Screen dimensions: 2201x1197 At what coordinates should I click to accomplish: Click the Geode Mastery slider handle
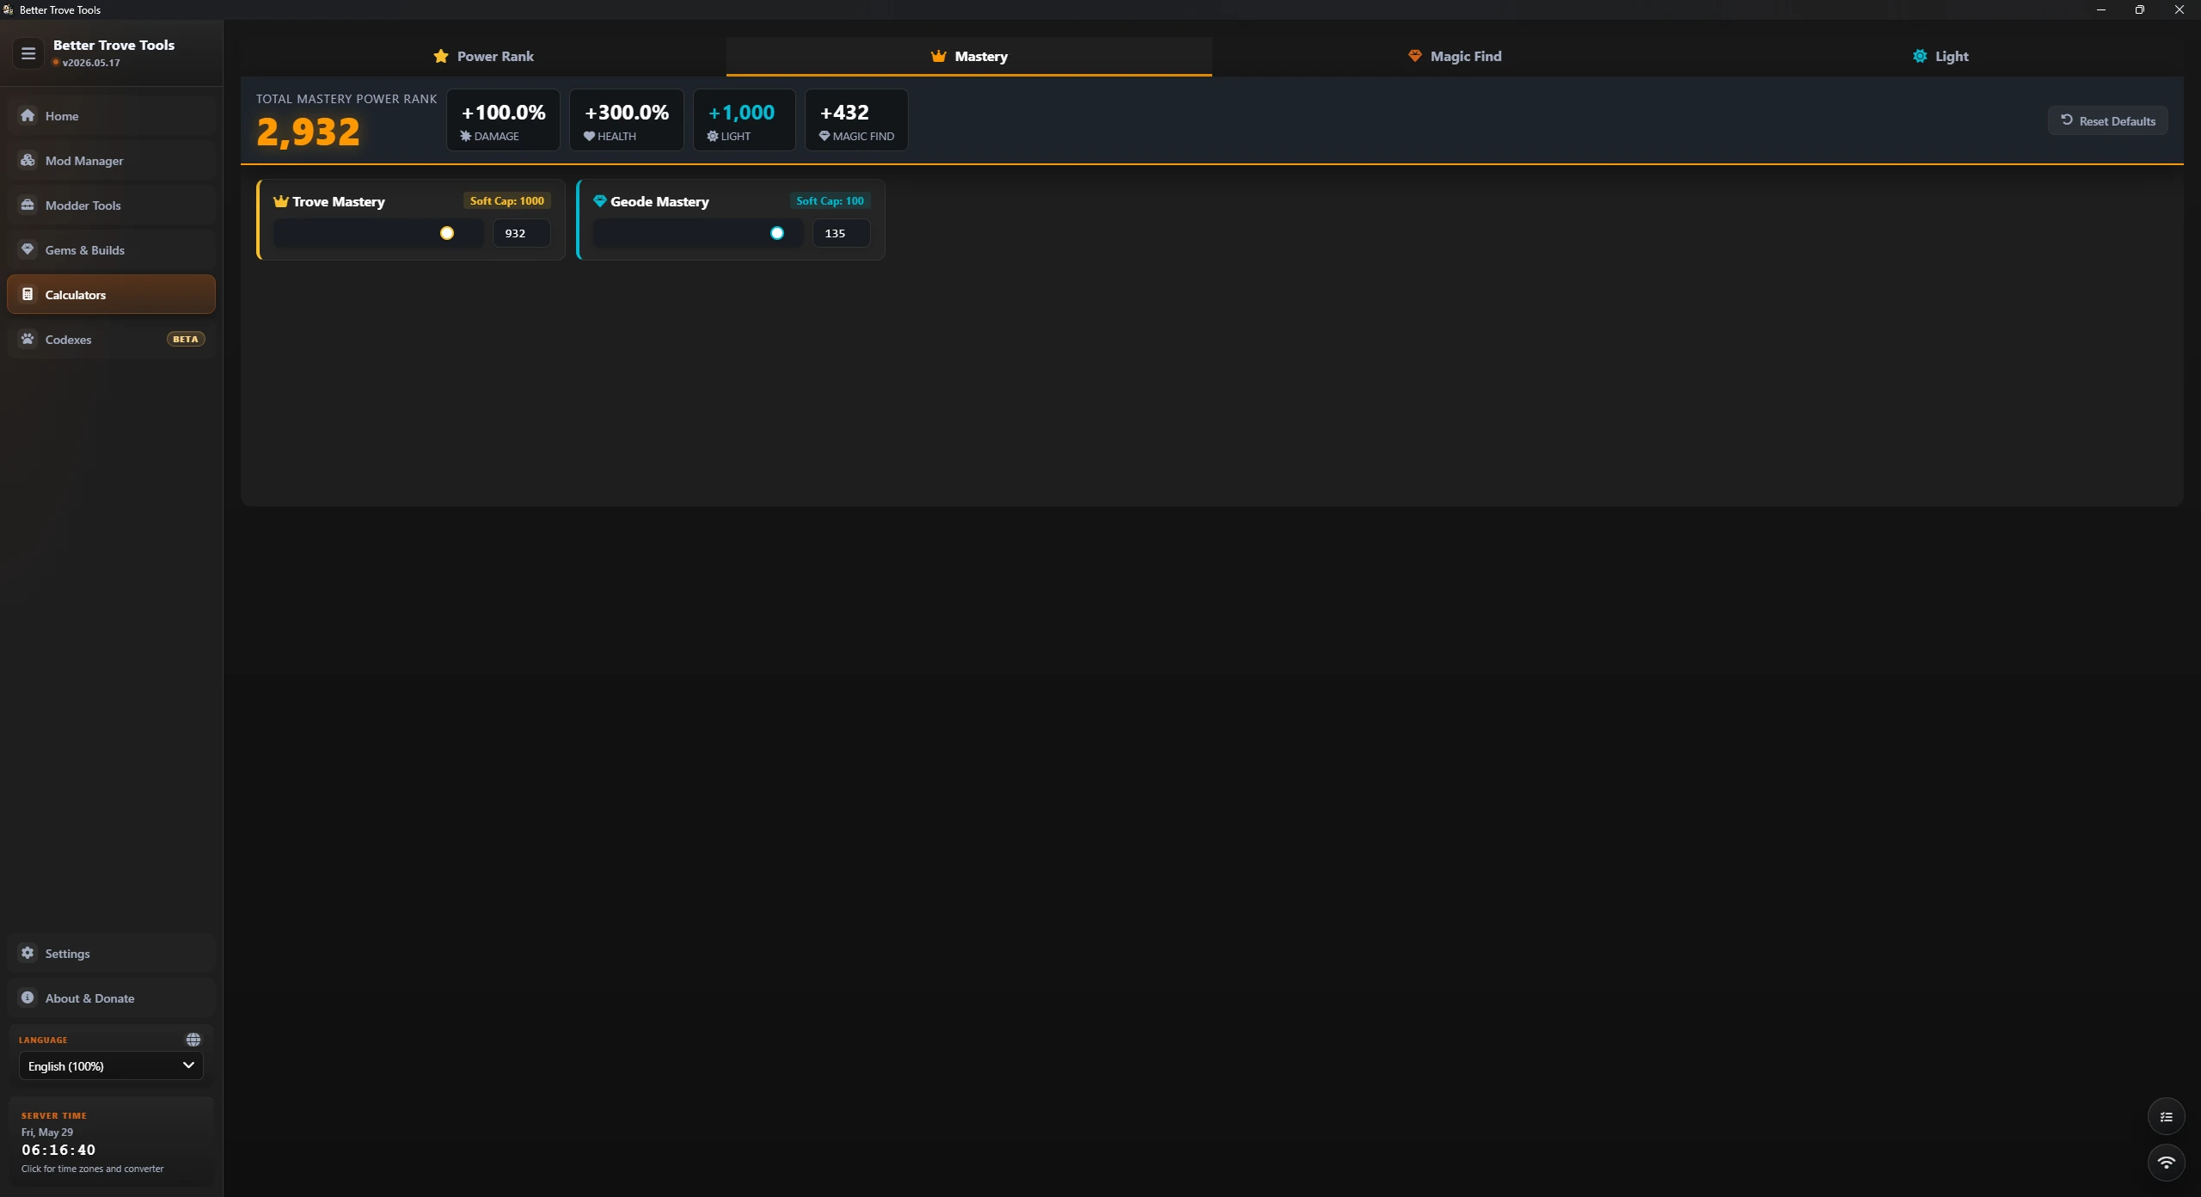[x=777, y=233]
